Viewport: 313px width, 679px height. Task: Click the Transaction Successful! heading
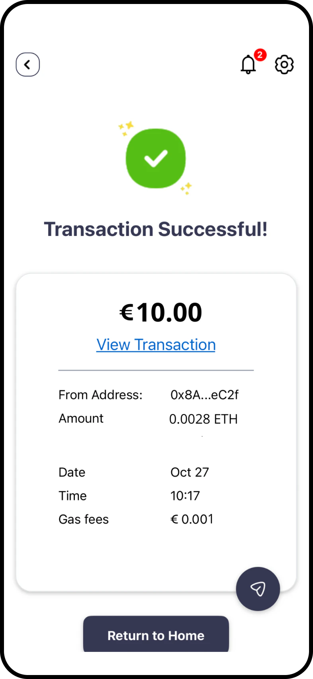[156, 229]
